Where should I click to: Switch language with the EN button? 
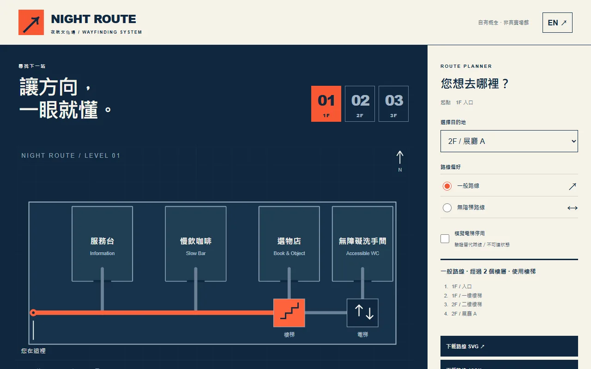(x=557, y=23)
